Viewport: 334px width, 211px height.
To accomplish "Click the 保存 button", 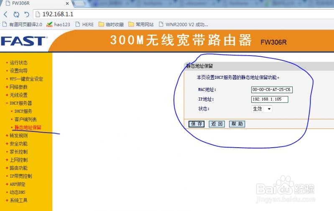I will coord(196,124).
